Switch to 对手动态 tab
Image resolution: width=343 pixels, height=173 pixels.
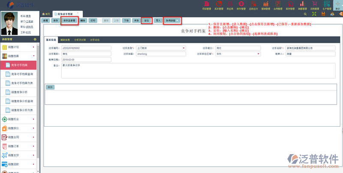pos(95,40)
